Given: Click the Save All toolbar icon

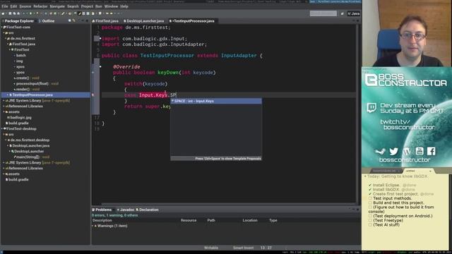Looking at the screenshot, I should point(14,13).
